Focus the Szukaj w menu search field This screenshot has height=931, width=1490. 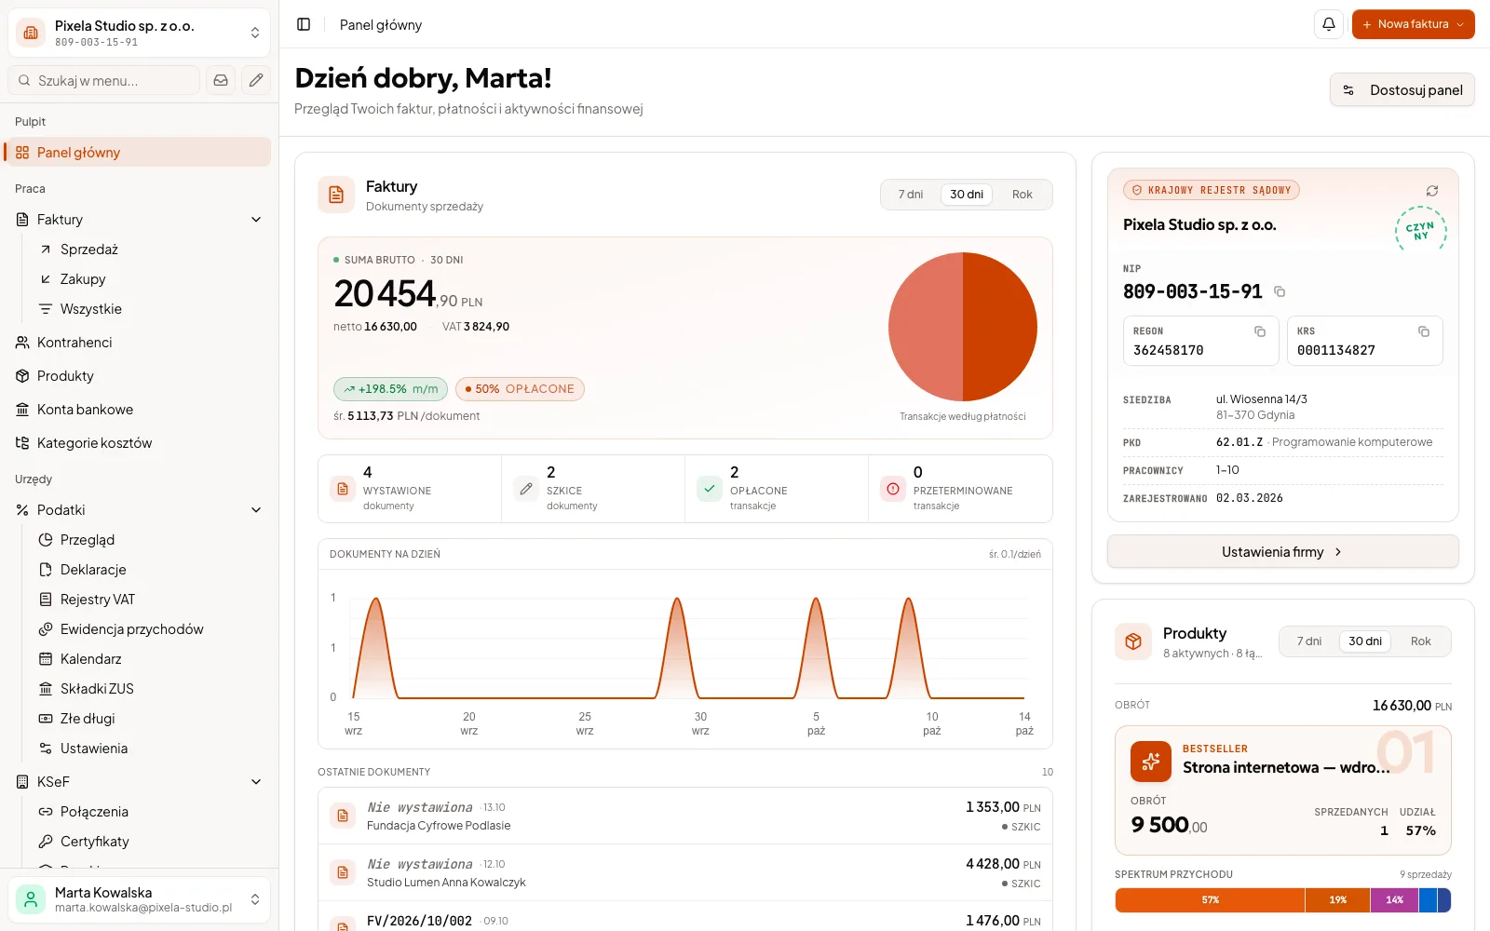(x=104, y=80)
